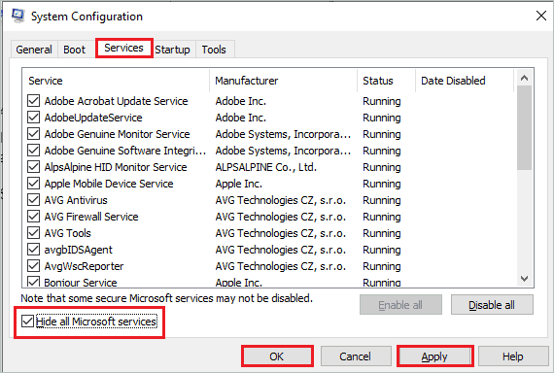
Task: Switch to the Boot tab
Action: click(74, 50)
